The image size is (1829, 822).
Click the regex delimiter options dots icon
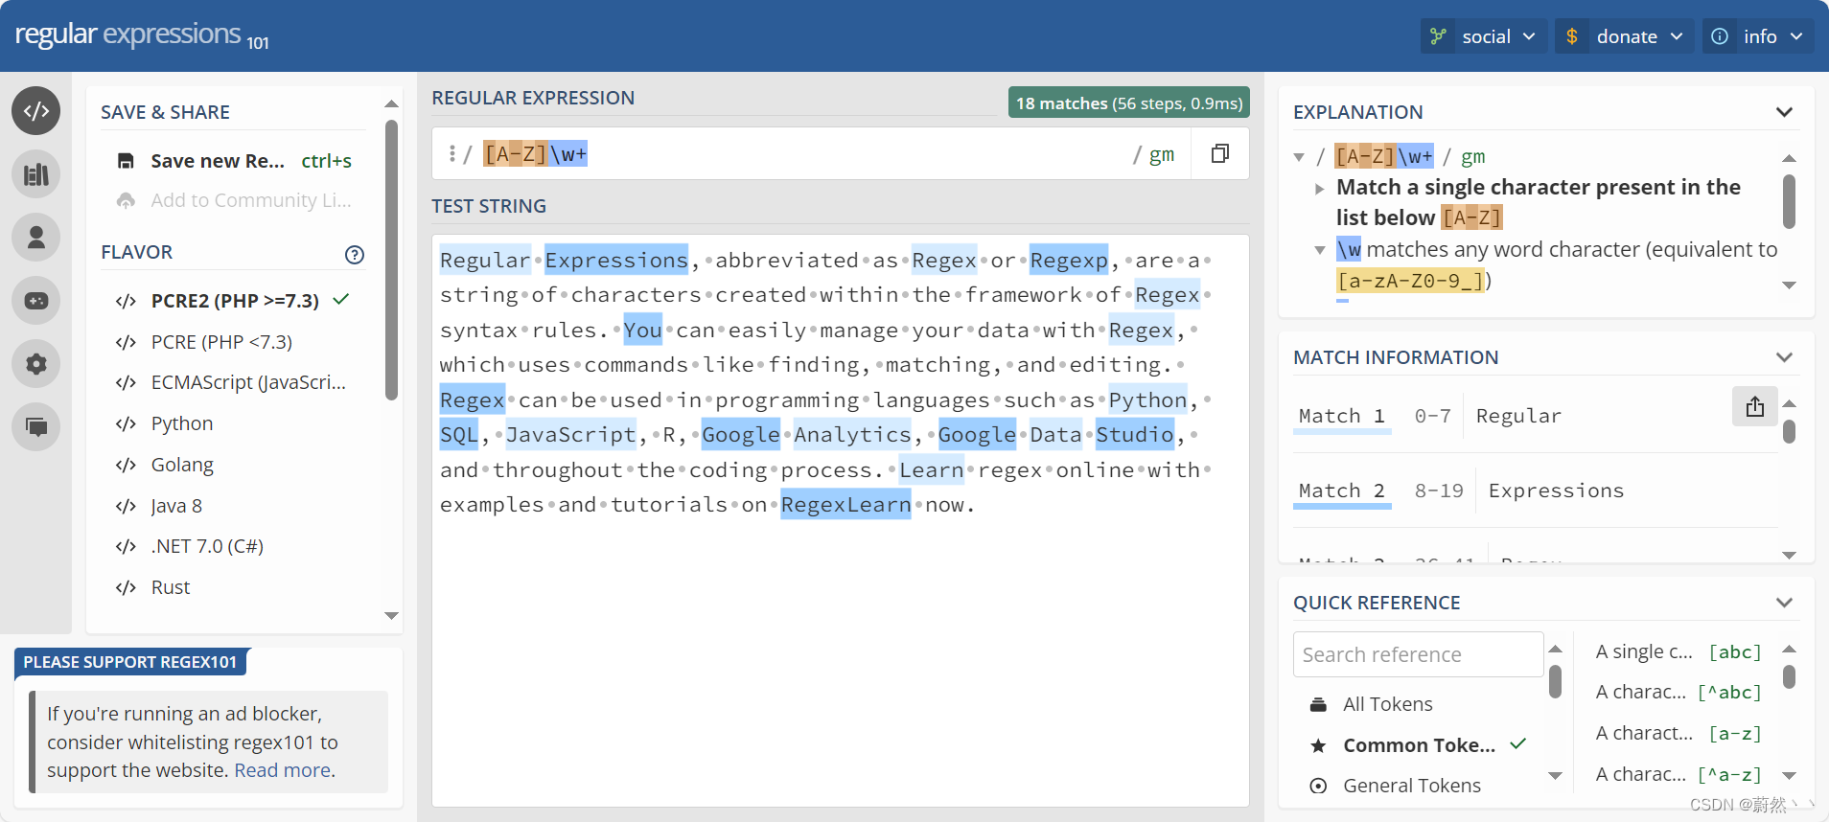tap(451, 153)
